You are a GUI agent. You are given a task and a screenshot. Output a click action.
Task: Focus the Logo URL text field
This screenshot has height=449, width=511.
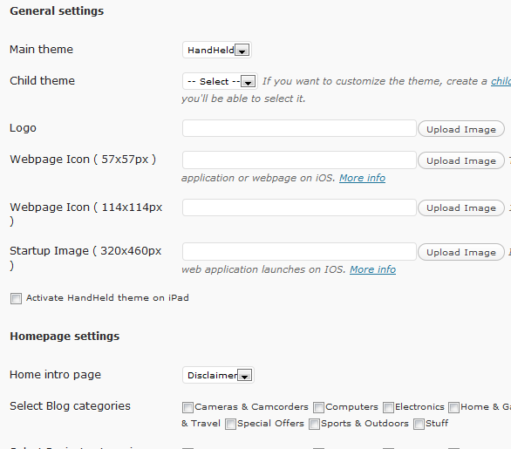tap(299, 128)
